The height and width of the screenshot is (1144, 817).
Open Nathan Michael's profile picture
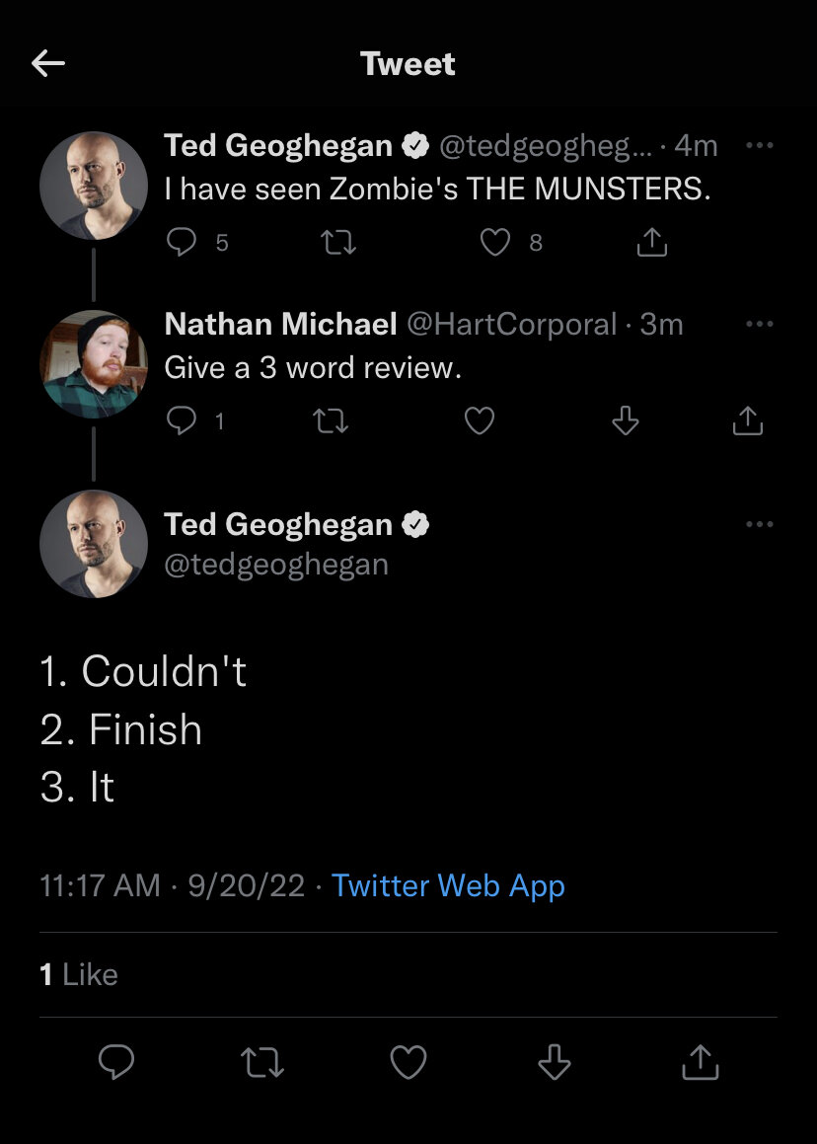[94, 364]
